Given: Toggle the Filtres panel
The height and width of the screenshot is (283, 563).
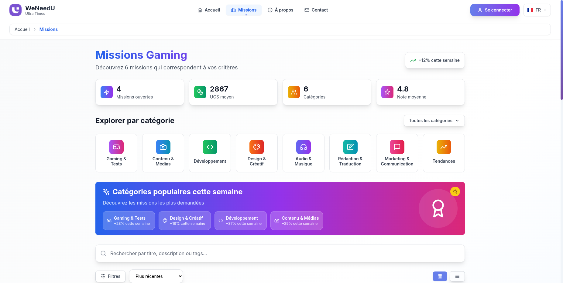Looking at the screenshot, I should 110,276.
